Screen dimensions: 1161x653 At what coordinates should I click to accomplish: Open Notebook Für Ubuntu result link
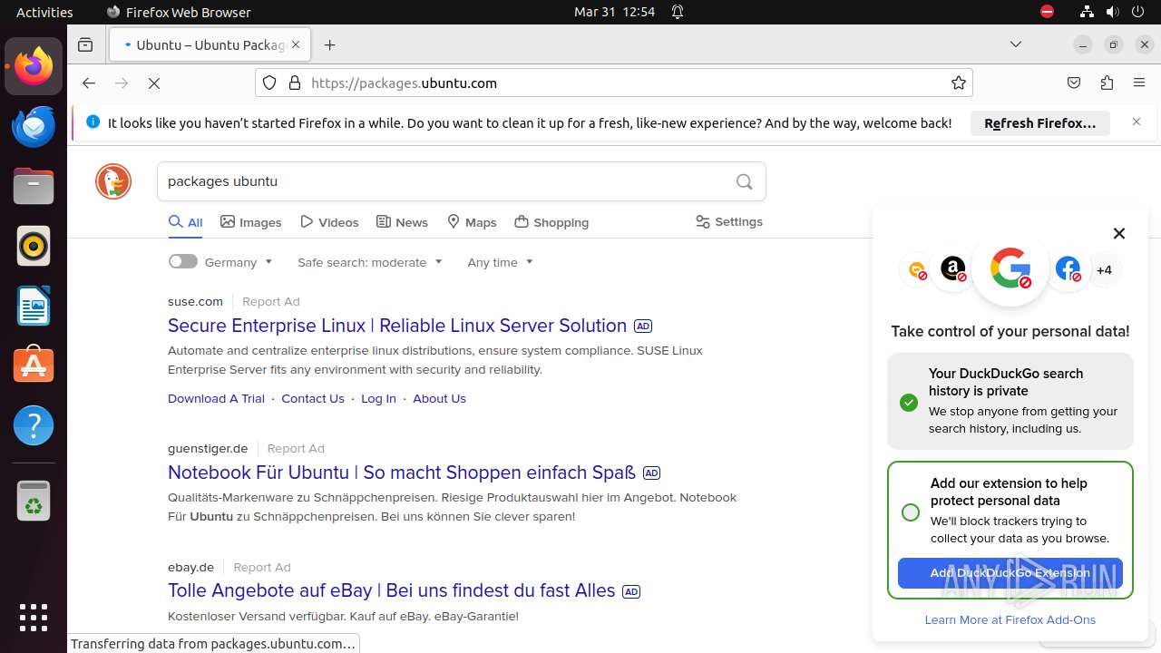pos(402,473)
